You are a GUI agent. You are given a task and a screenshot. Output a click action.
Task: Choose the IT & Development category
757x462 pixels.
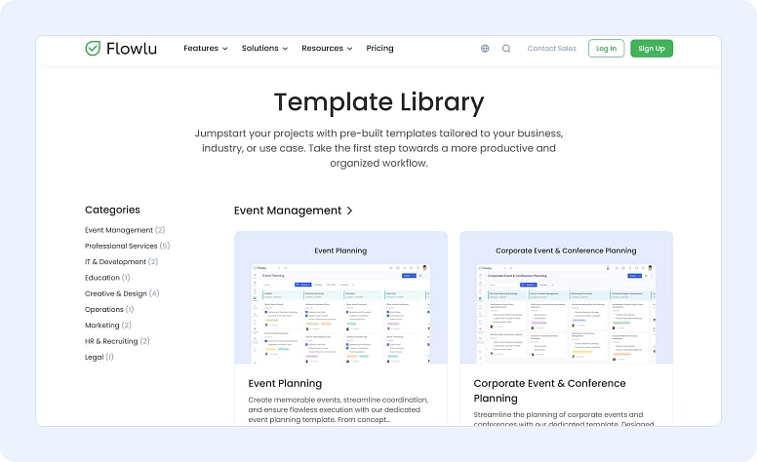coord(115,261)
